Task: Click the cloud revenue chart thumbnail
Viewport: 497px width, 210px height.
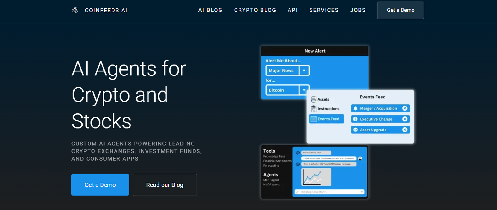Action: pos(316,177)
